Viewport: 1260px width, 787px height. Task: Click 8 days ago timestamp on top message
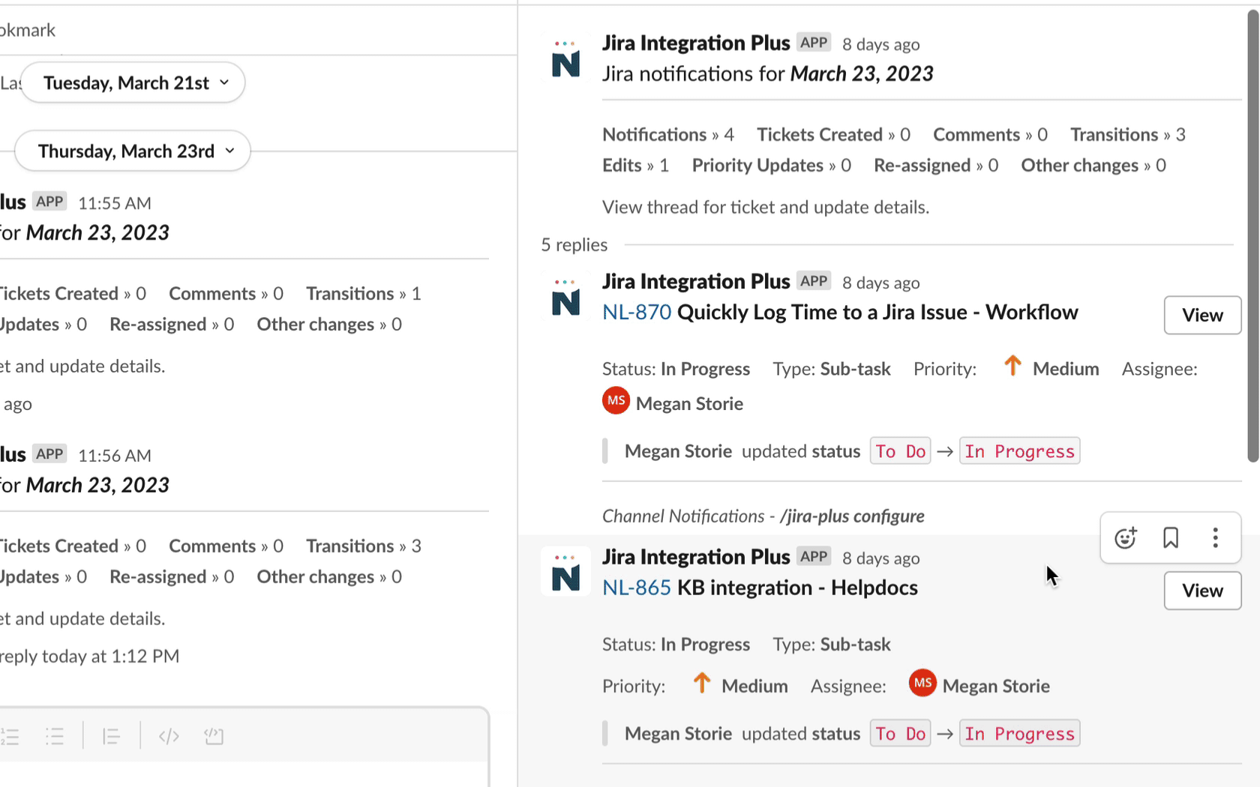click(x=880, y=44)
